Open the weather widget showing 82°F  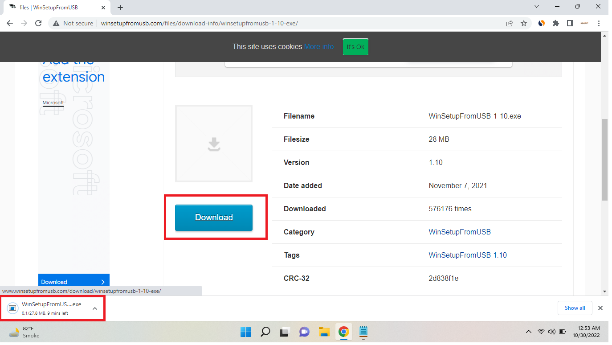tap(24, 332)
